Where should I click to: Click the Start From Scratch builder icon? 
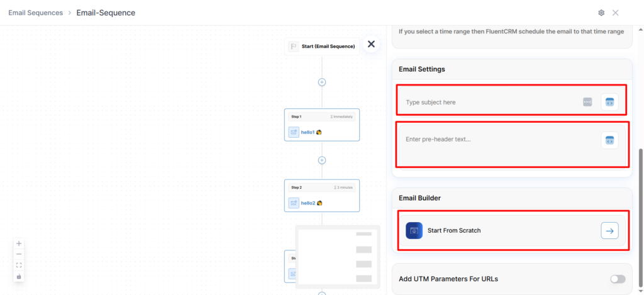[414, 231]
